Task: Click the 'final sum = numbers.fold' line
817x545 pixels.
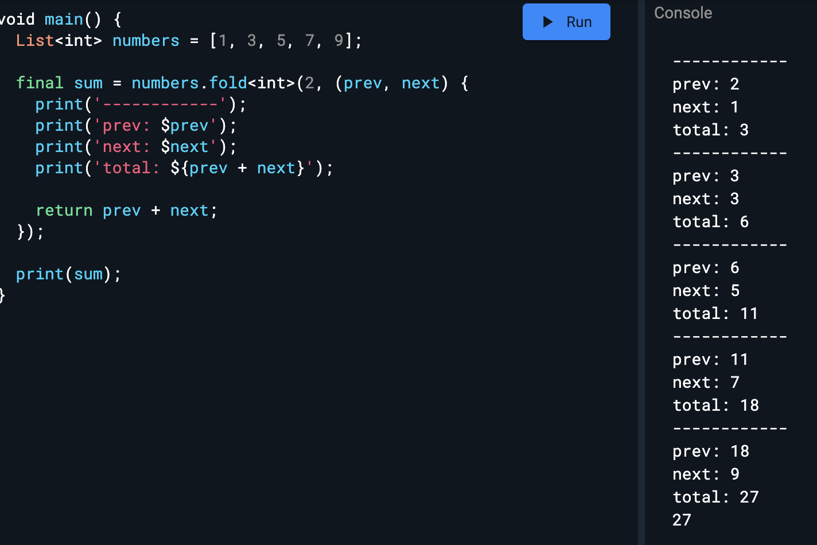Action: [x=242, y=83]
